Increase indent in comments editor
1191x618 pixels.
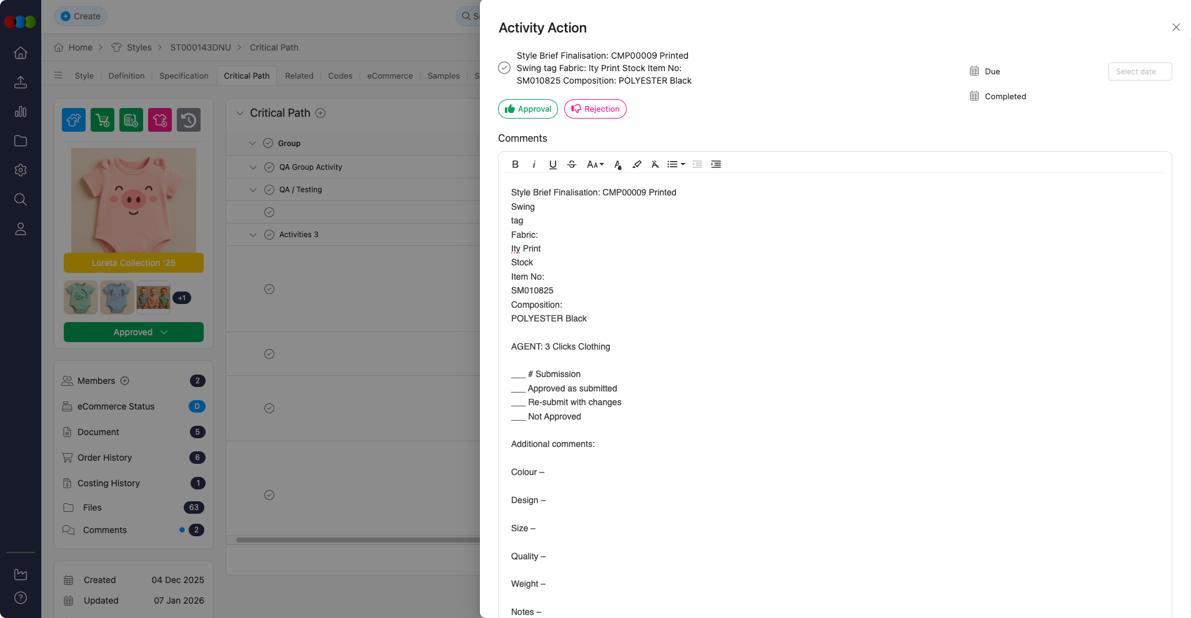[x=716, y=164]
